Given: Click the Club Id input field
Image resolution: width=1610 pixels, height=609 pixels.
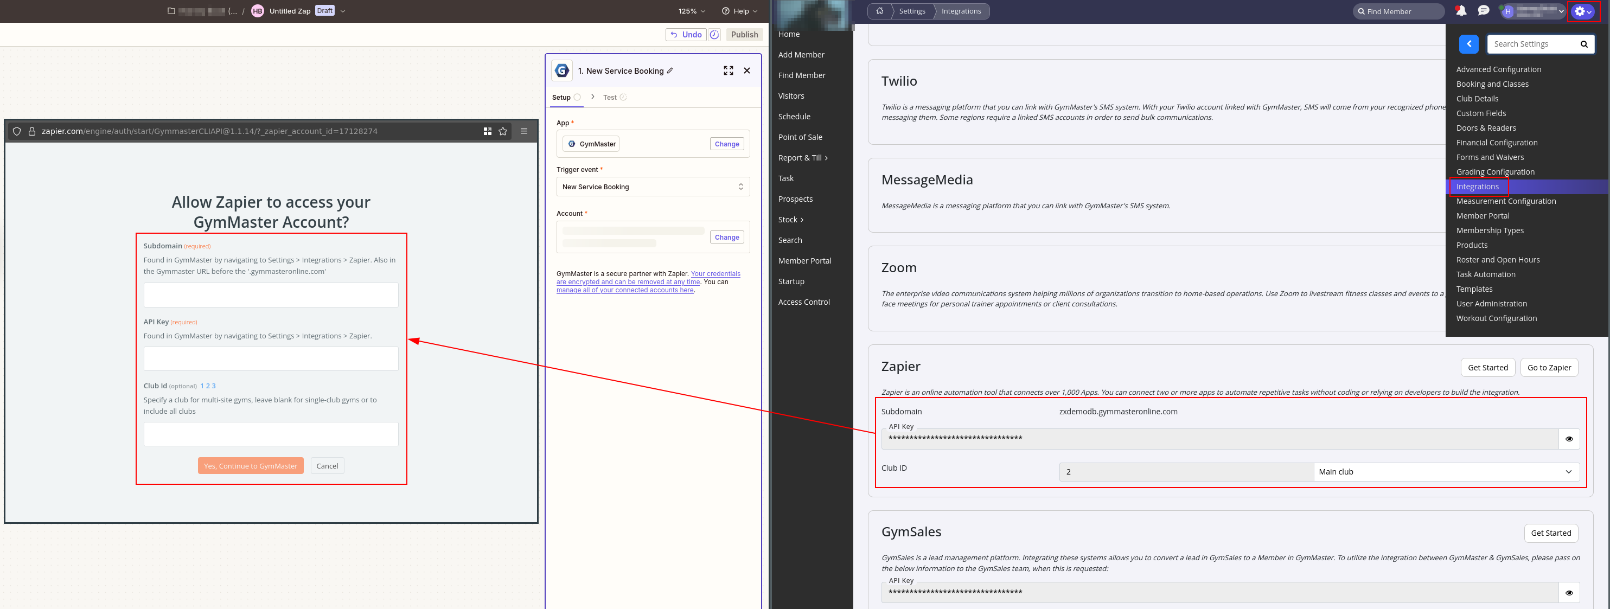Looking at the screenshot, I should click(x=271, y=434).
